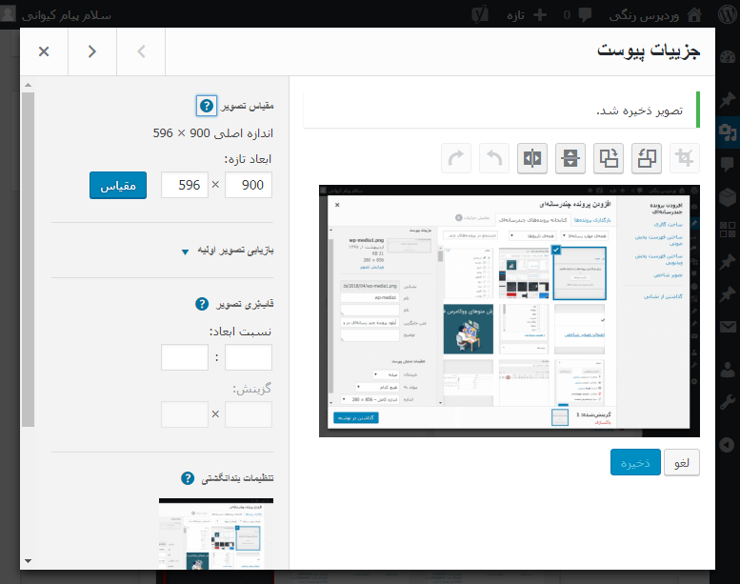This screenshot has width=740, height=584.
Task: Go to next attachment with the arrow
Action: click(x=92, y=51)
